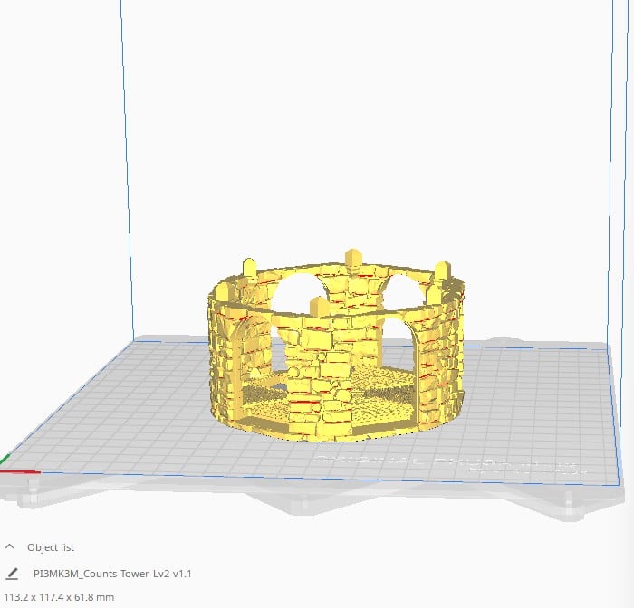Click the red and green axis origin marker

pyautogui.click(x=5, y=468)
